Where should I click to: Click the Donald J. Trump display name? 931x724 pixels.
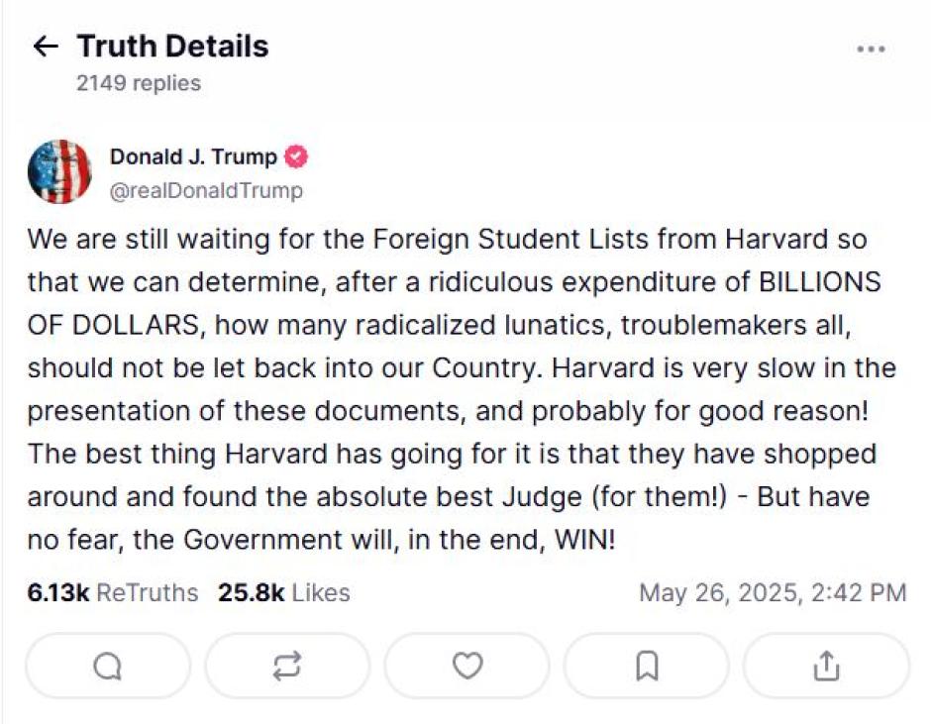tap(194, 156)
